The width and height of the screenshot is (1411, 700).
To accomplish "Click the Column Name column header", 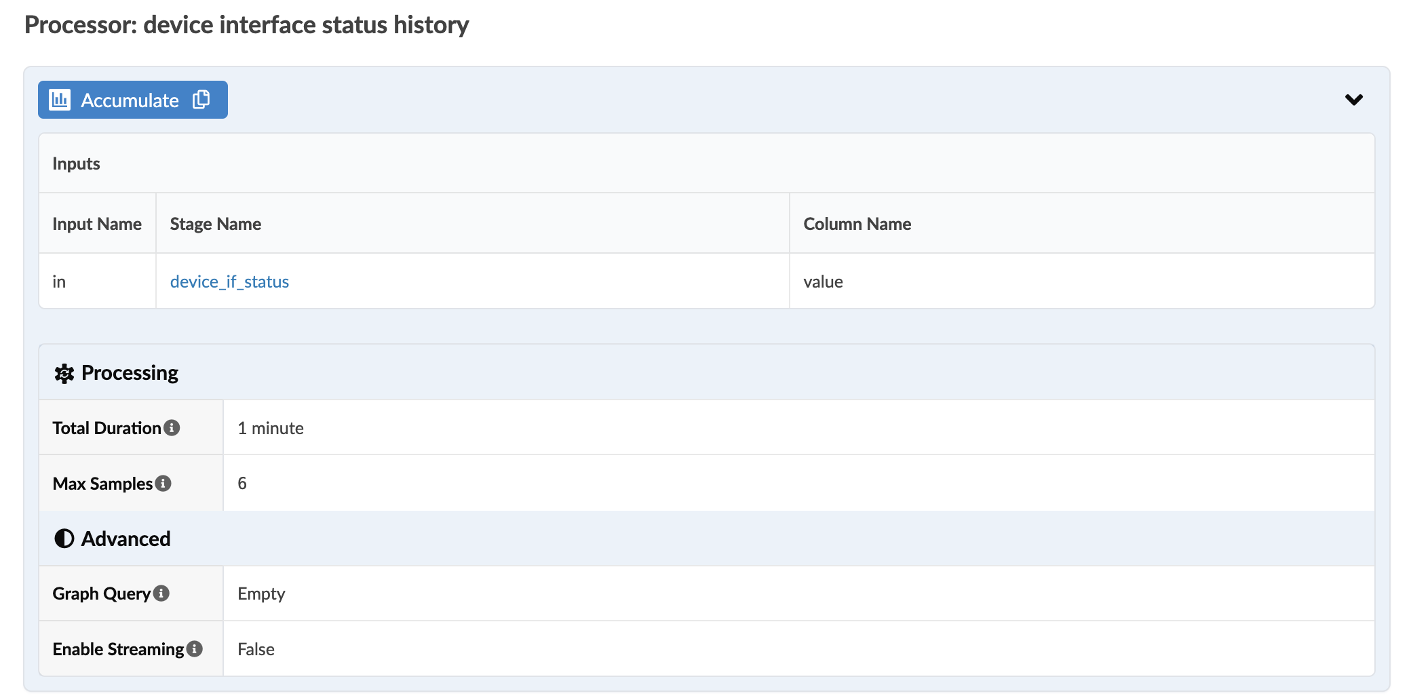I will click(x=857, y=224).
